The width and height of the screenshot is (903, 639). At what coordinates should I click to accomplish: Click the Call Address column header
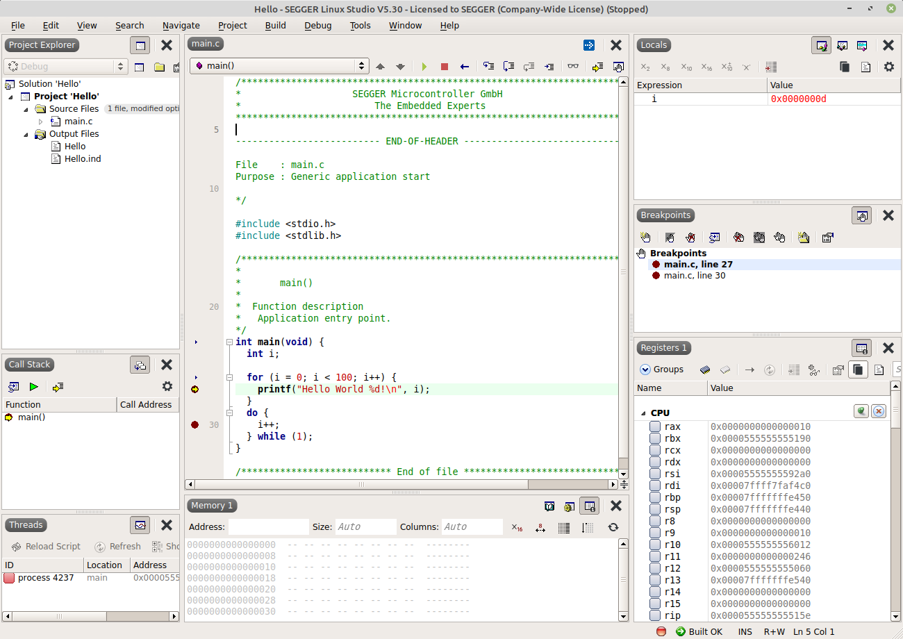tap(148, 405)
